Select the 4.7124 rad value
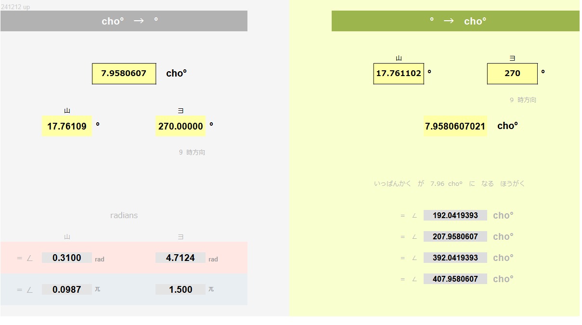The width and height of the screenshot is (582, 325). [181, 258]
